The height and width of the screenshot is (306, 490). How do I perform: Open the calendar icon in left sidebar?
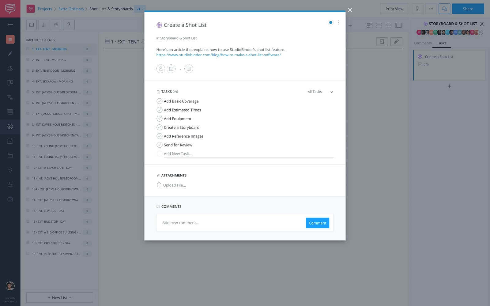point(10,141)
